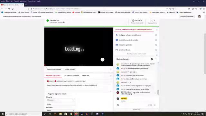
Task: Click the elapsed time clock icon
Action: point(133,21)
